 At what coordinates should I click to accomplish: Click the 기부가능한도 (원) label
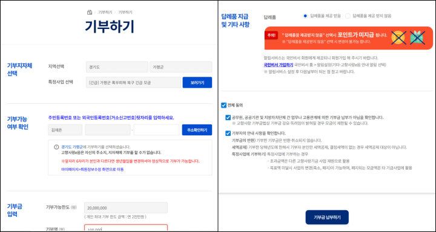point(61,207)
